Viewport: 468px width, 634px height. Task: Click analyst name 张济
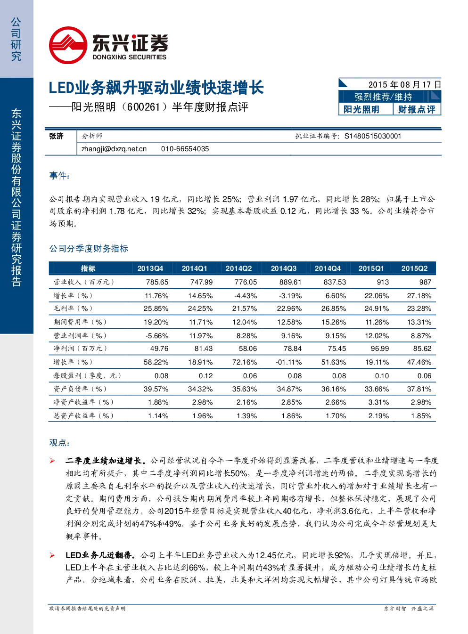click(56, 136)
